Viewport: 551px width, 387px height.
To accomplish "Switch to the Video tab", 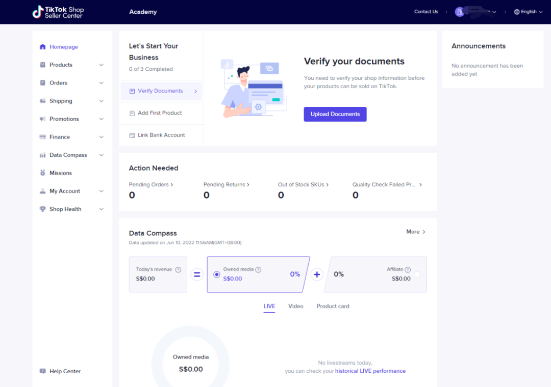I will click(296, 307).
